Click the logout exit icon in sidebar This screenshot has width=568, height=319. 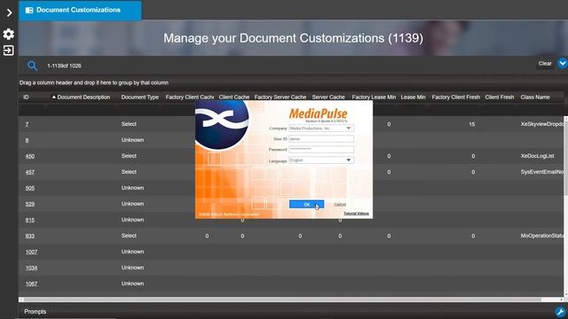(x=8, y=51)
